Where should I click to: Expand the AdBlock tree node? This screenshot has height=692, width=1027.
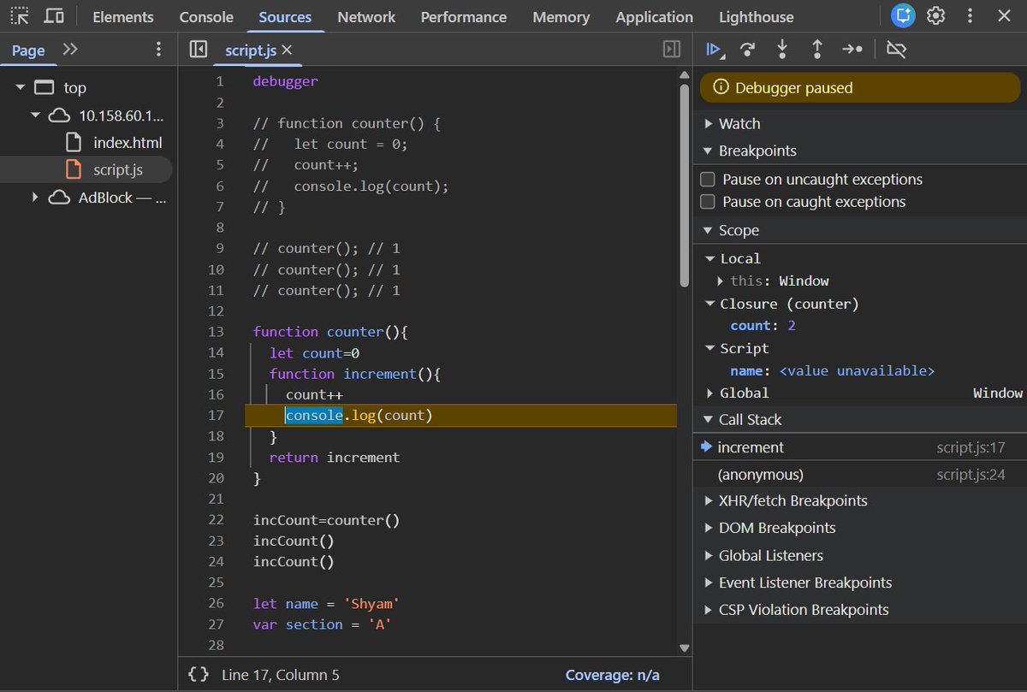[x=35, y=197]
